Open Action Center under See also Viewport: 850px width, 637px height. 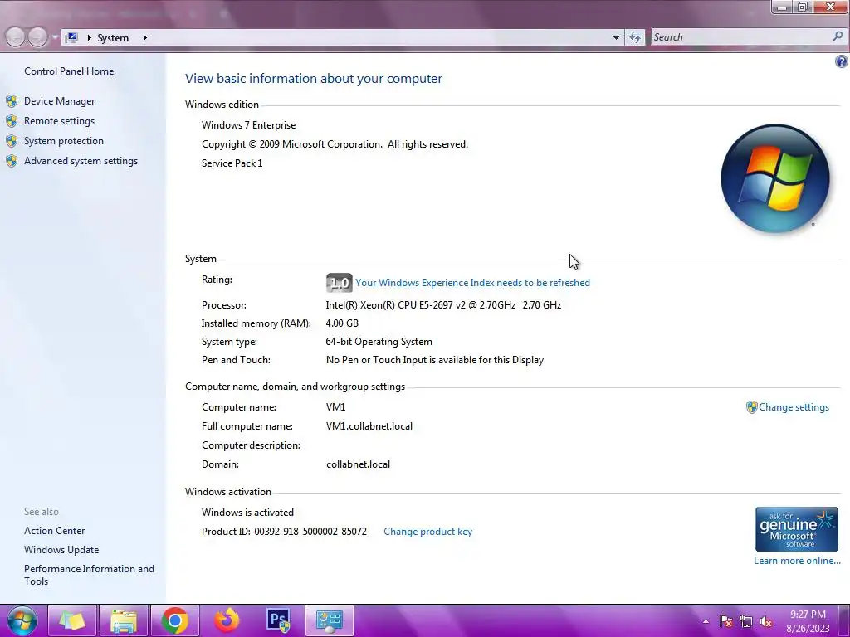pos(54,531)
